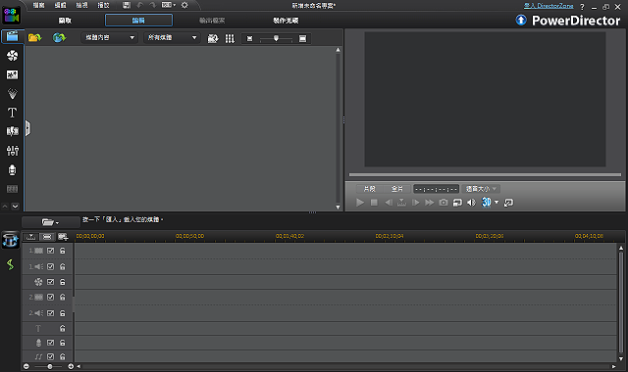The image size is (628, 372).
Task: Click the import media folder icon
Action: tap(35, 37)
